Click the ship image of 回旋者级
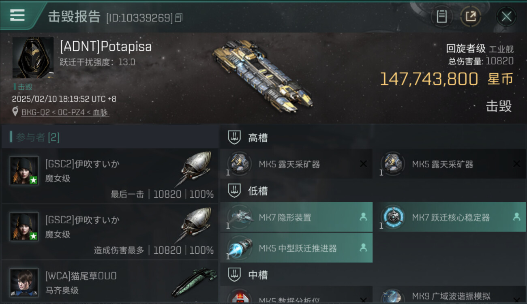This screenshot has width=527, height=304. [263, 76]
